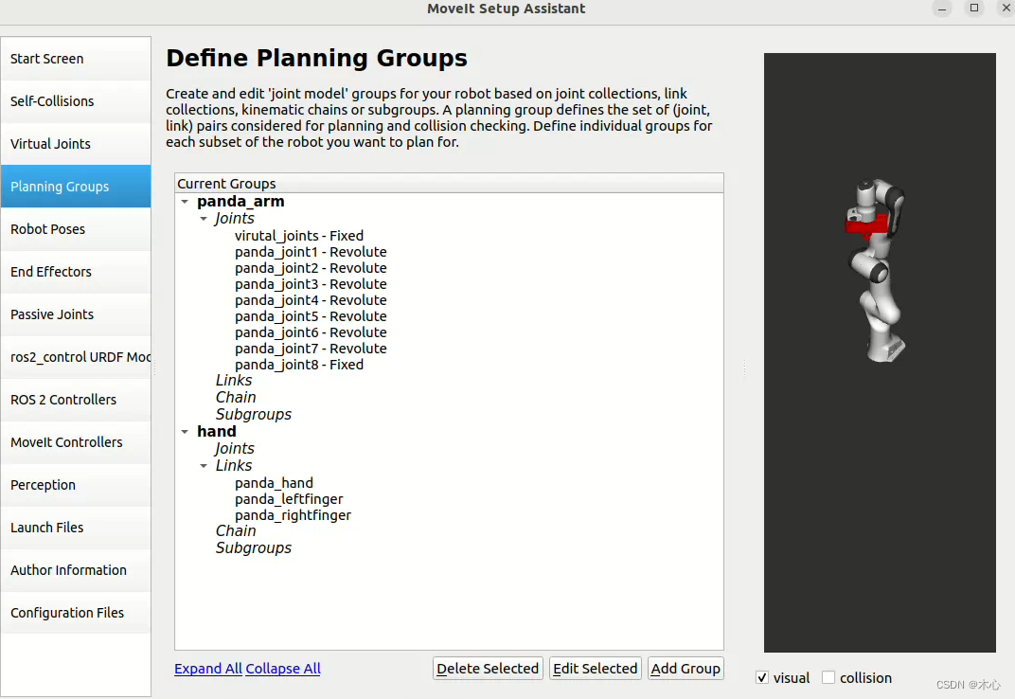This screenshot has height=699, width=1015.
Task: Select Links under panda_arm
Action: tap(234, 380)
